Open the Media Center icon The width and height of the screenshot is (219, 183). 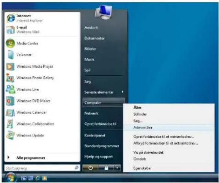click(x=10, y=43)
